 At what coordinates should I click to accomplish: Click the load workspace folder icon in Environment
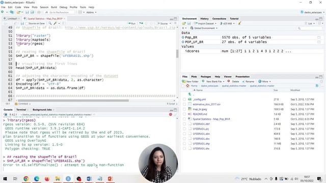coord(184,23)
